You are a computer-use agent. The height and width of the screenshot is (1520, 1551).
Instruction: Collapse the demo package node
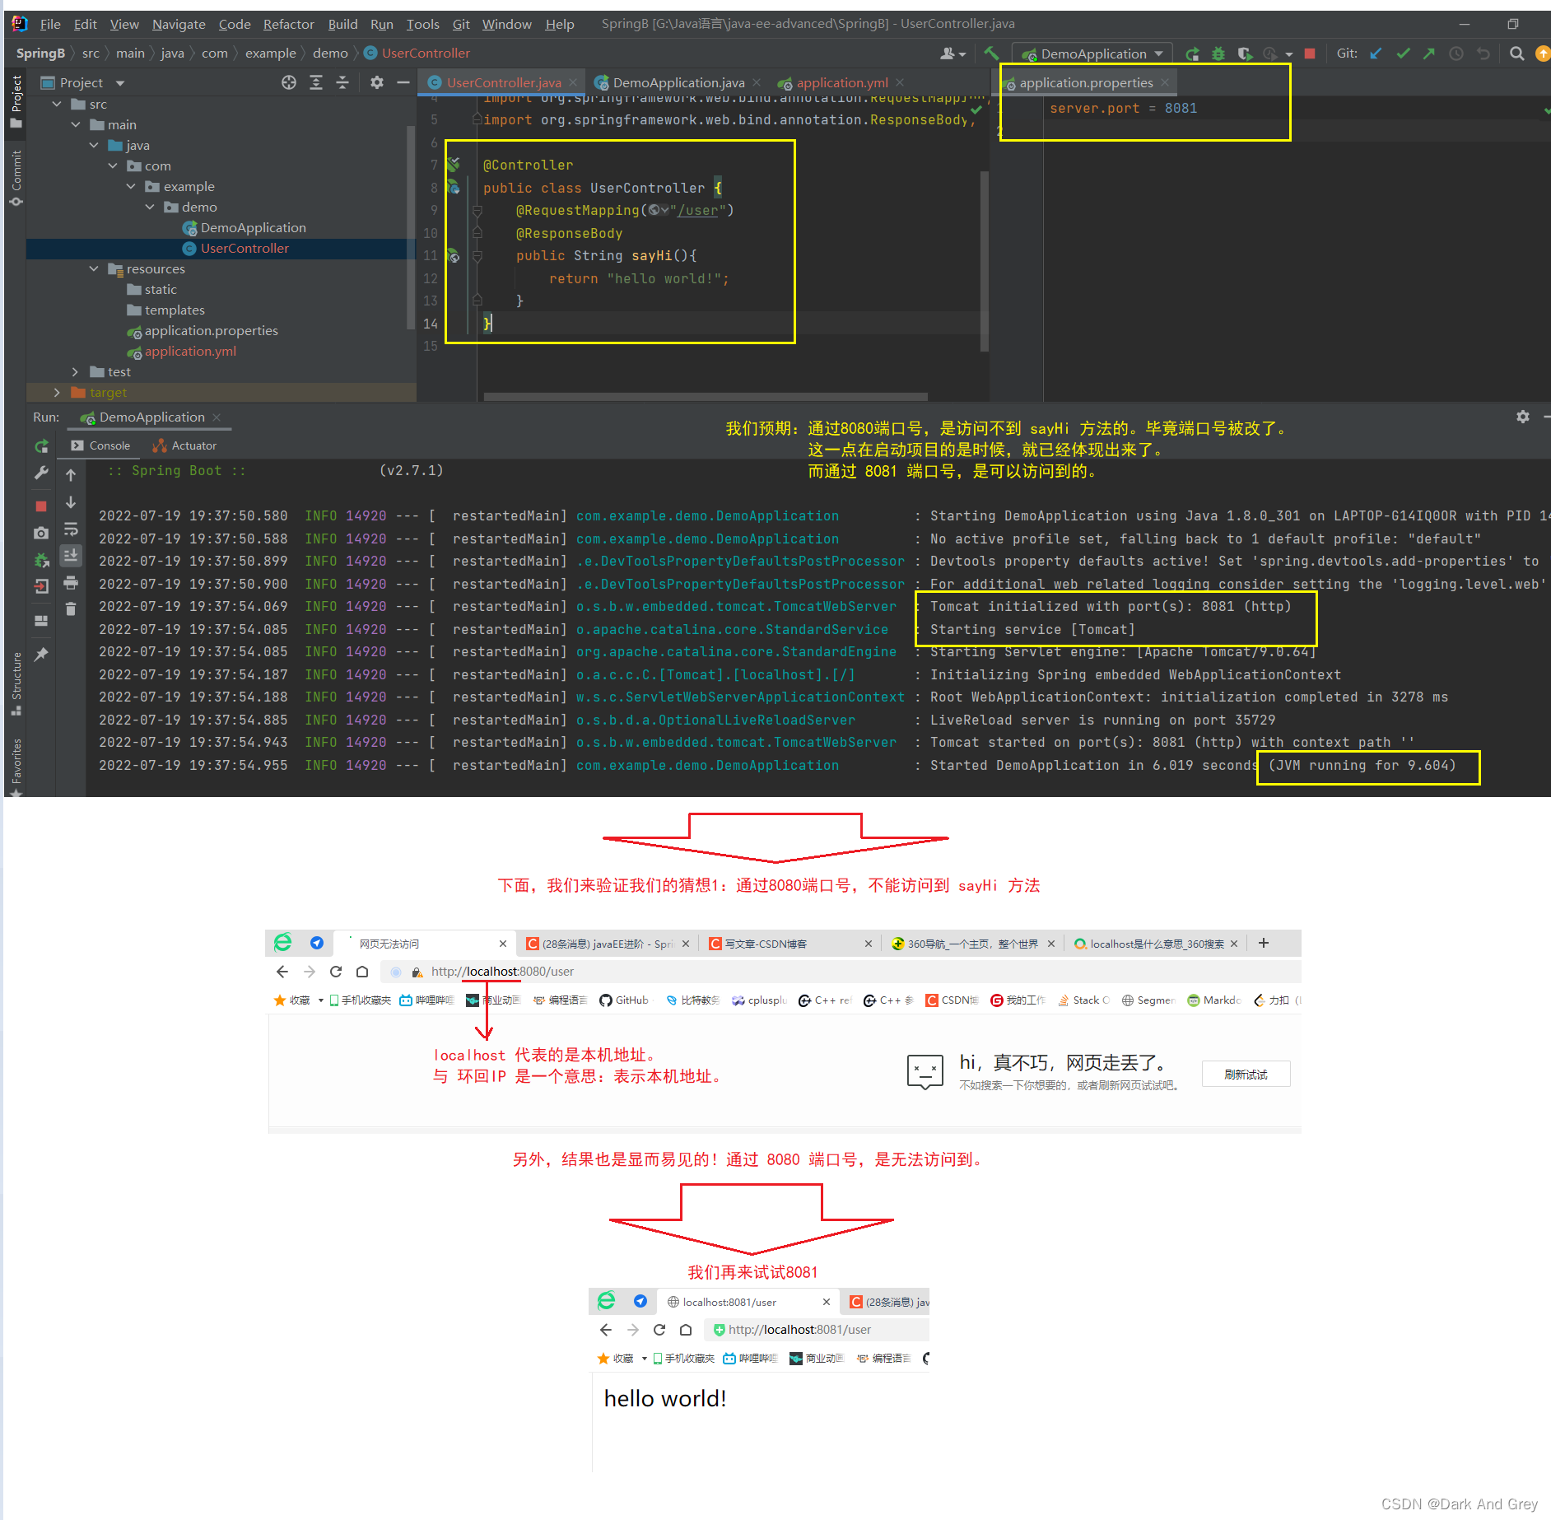tap(150, 207)
